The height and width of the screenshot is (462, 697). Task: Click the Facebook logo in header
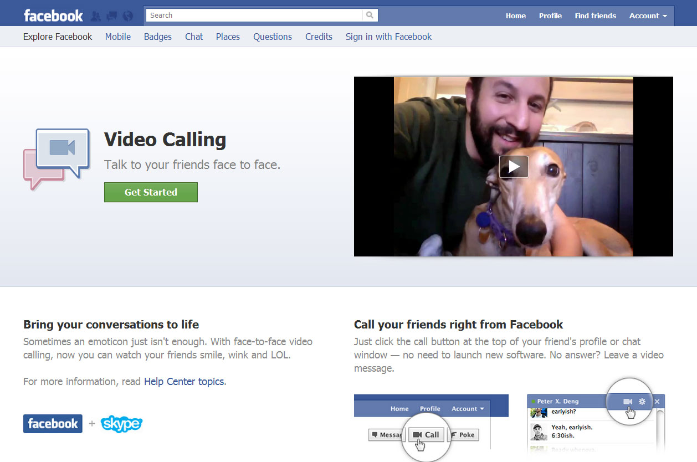[53, 16]
